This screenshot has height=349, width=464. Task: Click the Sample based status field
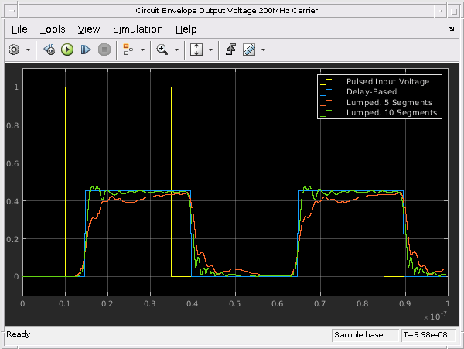(x=365, y=335)
